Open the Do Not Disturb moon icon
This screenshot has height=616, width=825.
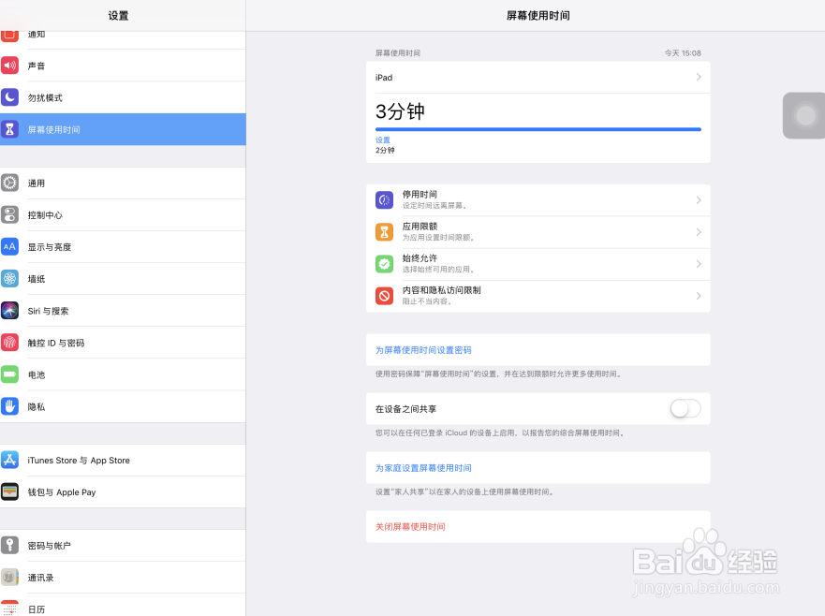[9, 98]
